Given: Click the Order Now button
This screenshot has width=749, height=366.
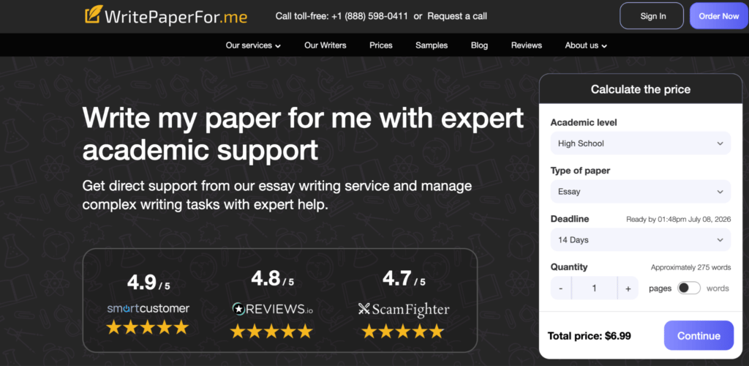Looking at the screenshot, I should tap(719, 16).
